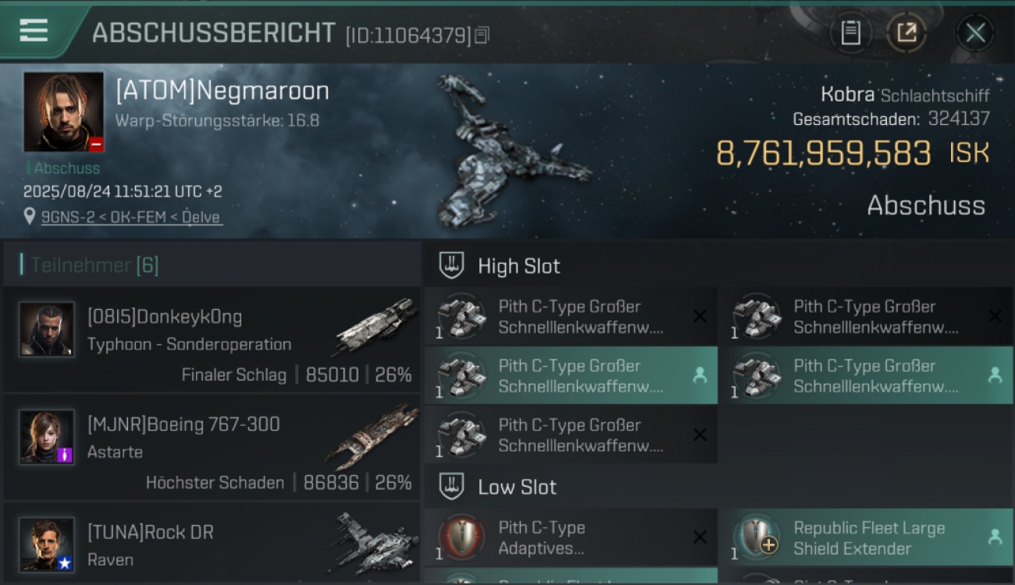Copy the kill report ID icon
Screen dimensions: 1015x585
click(x=482, y=35)
